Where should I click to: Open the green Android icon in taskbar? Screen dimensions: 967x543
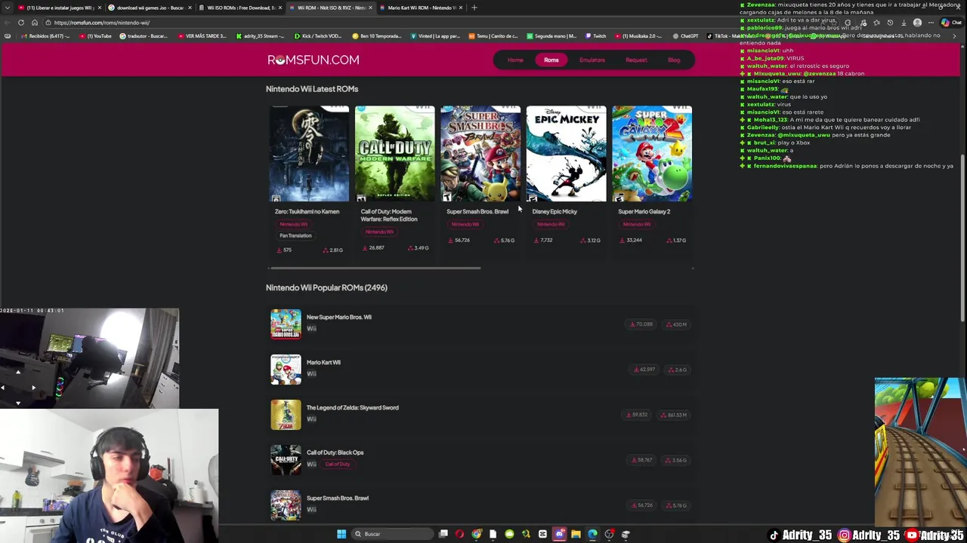pos(509,534)
